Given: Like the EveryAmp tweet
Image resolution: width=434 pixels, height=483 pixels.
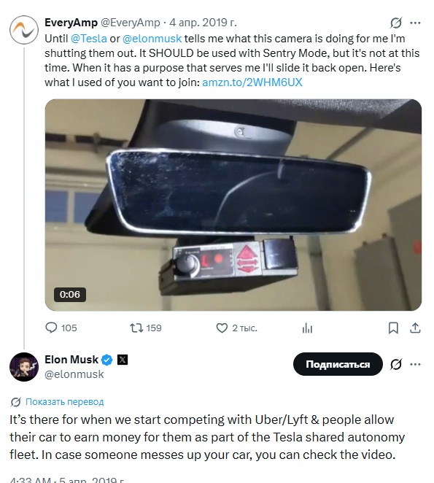Looking at the screenshot, I should (236, 328).
